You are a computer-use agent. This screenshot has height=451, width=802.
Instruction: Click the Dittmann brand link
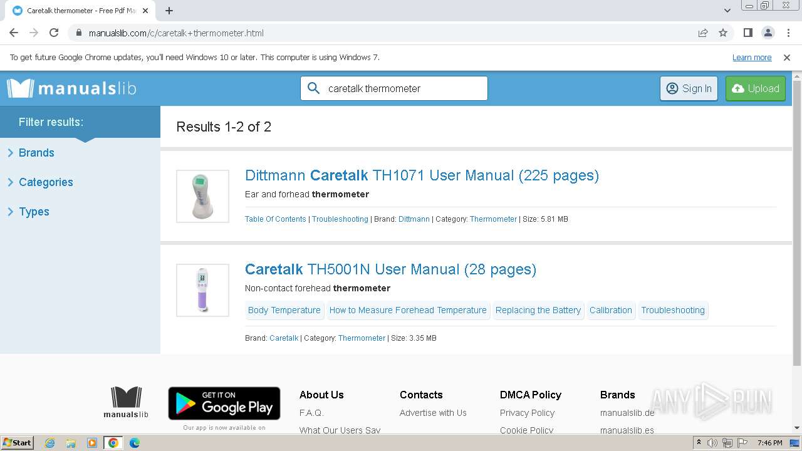(414, 219)
